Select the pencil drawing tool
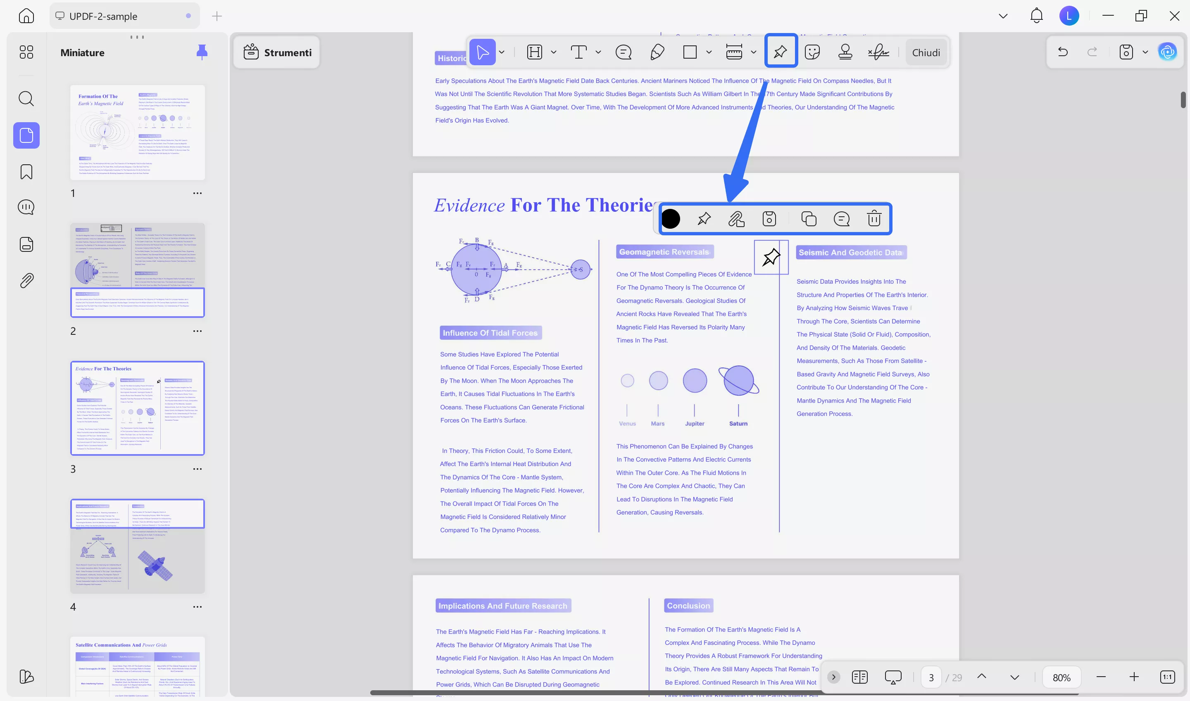 (657, 52)
